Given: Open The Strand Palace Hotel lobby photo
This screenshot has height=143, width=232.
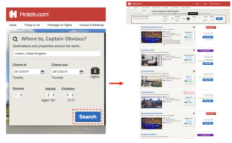Looking at the screenshot, I should pos(152,81).
